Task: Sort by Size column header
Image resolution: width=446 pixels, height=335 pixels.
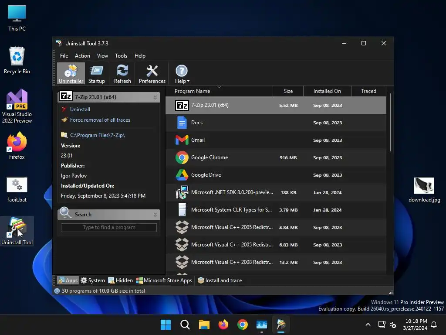Action: [x=288, y=91]
